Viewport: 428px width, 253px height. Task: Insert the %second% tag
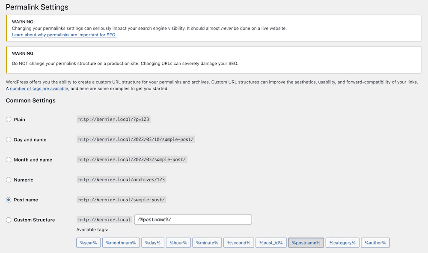(238, 243)
